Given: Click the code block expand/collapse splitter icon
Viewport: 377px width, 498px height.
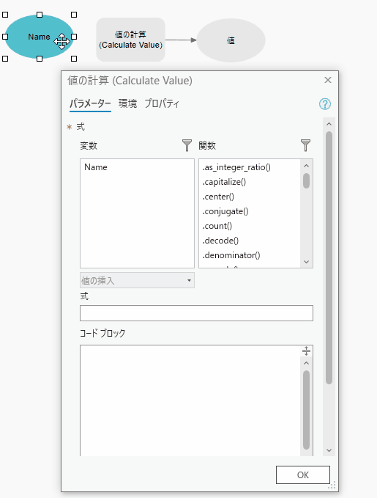Looking at the screenshot, I should tap(306, 351).
